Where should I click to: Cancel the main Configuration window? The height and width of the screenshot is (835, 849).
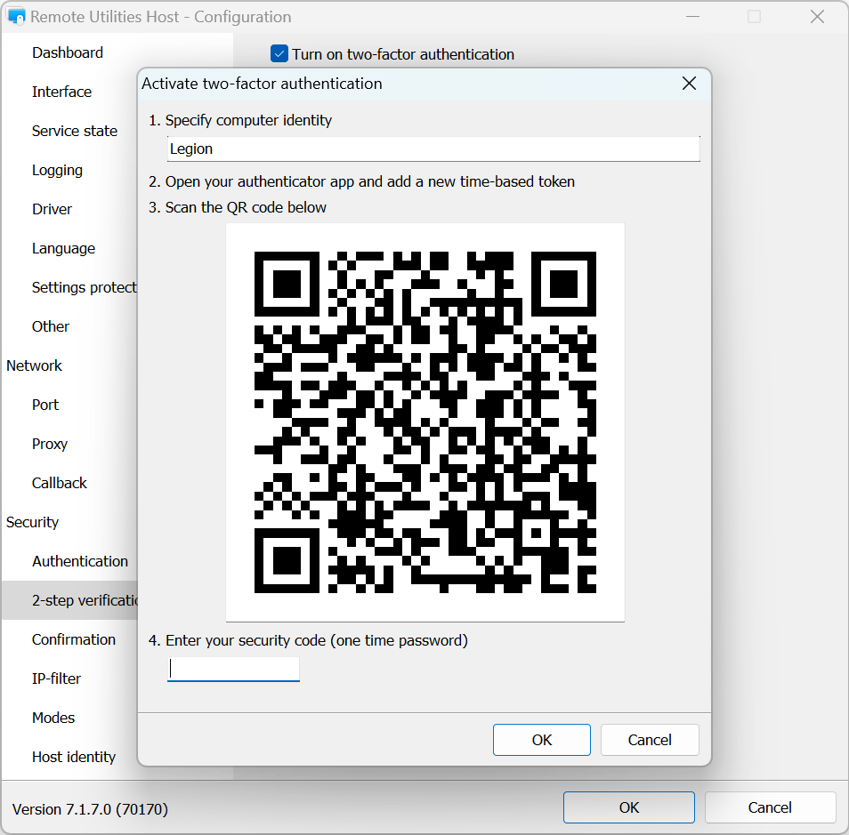pyautogui.click(x=769, y=807)
